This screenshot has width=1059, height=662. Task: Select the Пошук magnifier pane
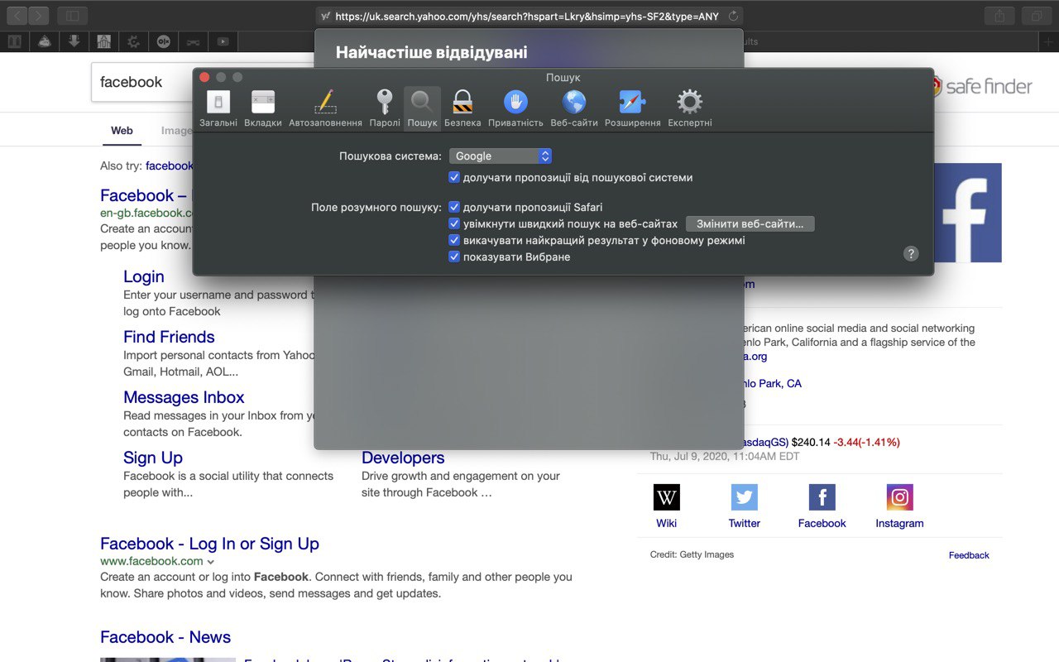pyautogui.click(x=422, y=109)
